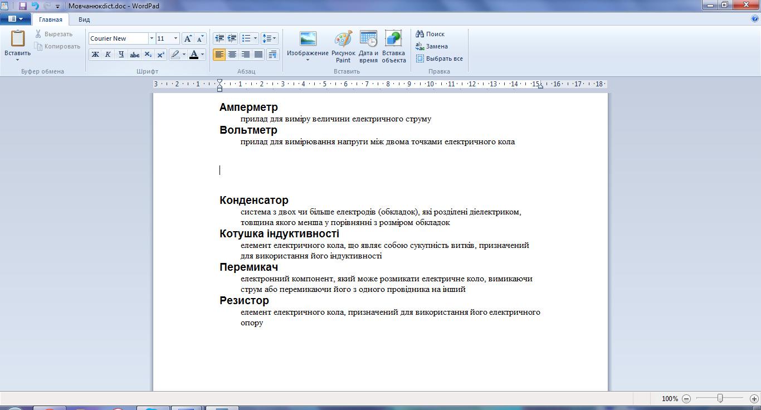This screenshot has width=761, height=410.
Task: Open the font color dropdown arrow
Action: pos(203,54)
